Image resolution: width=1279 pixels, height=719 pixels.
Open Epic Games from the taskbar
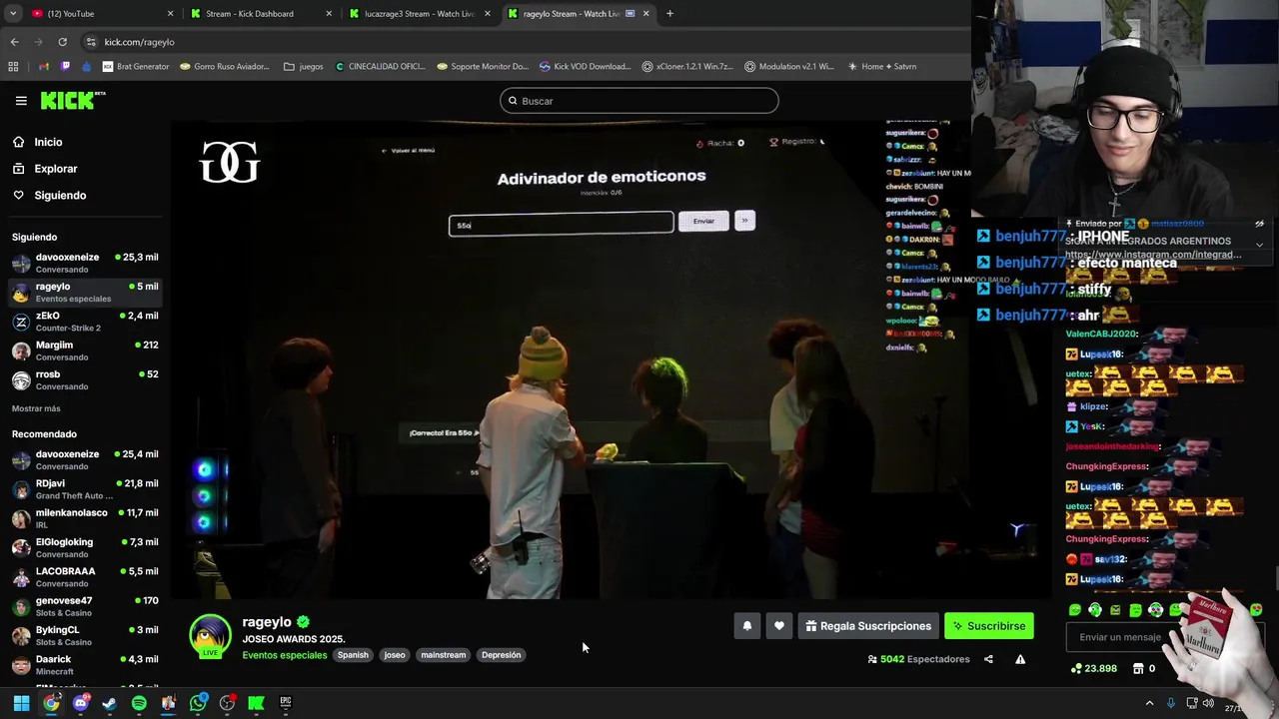pos(286,703)
